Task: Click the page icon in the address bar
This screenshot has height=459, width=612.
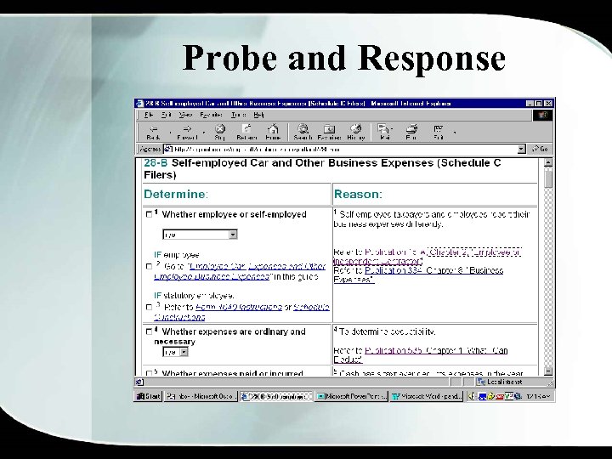Action: click(x=167, y=149)
